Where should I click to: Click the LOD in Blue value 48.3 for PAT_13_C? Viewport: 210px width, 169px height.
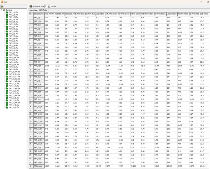[x=100, y=147]
